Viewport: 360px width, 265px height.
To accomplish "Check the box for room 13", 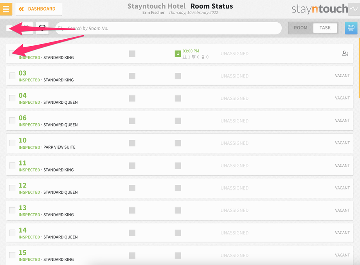I will point(12,210).
